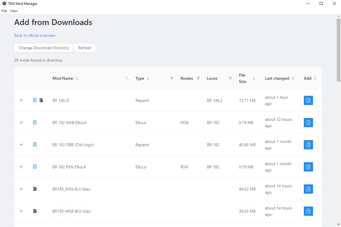Click add icon for BR185-MSB-BLS-blau

point(308,211)
